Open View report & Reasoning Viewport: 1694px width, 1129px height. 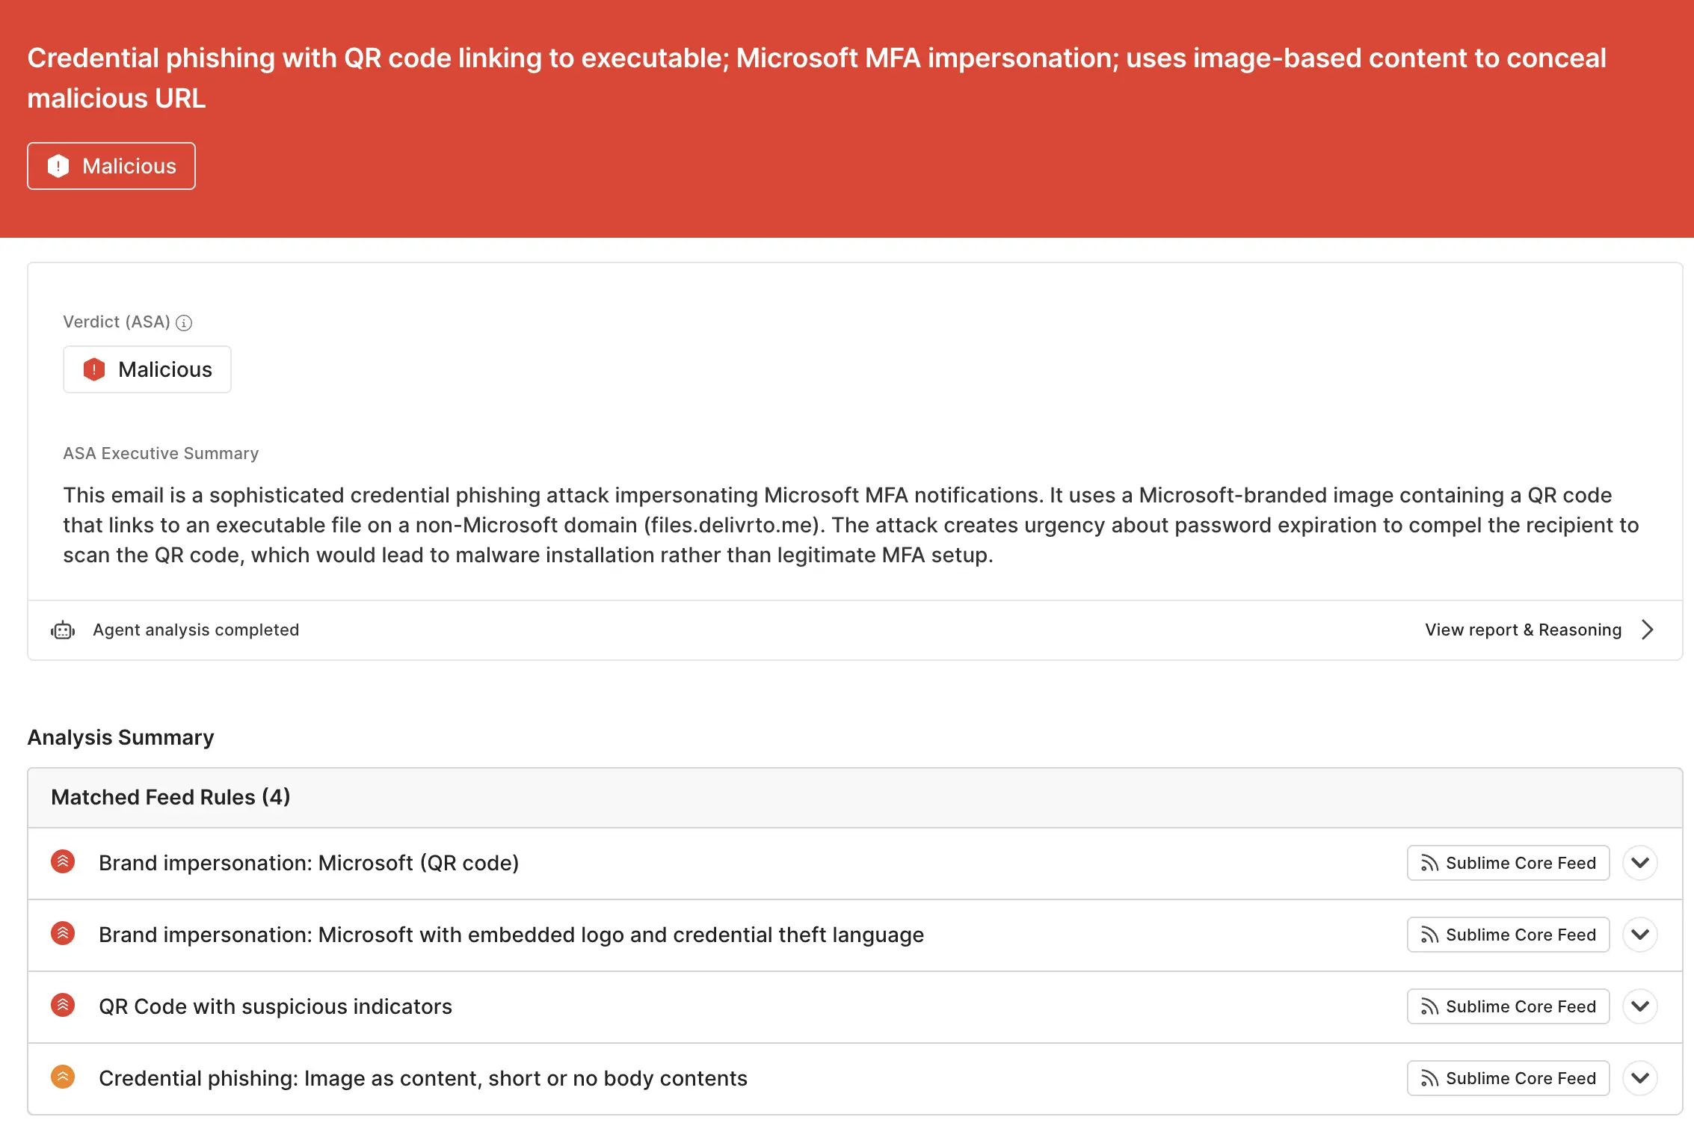(1523, 630)
